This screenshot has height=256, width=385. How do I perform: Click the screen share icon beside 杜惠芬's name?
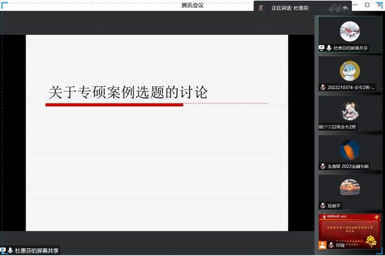[322, 48]
